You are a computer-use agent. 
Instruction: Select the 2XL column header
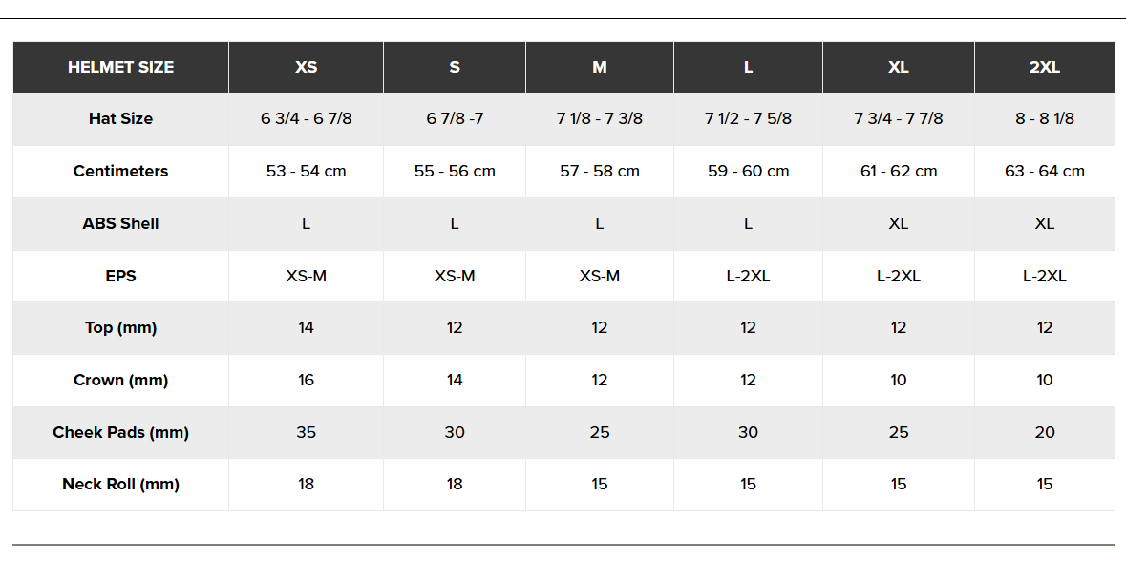pyautogui.click(x=1044, y=67)
